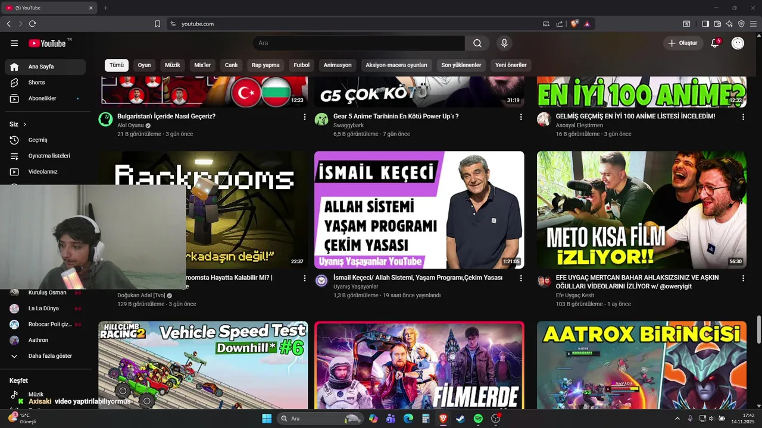Open the Brave Wallet icon

[717, 24]
